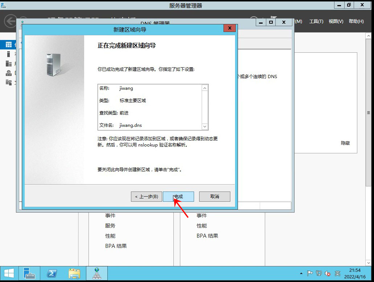This screenshot has width=374, height=282.
Task: Select the Local Server icon in sidebar
Action: pyautogui.click(x=9, y=54)
